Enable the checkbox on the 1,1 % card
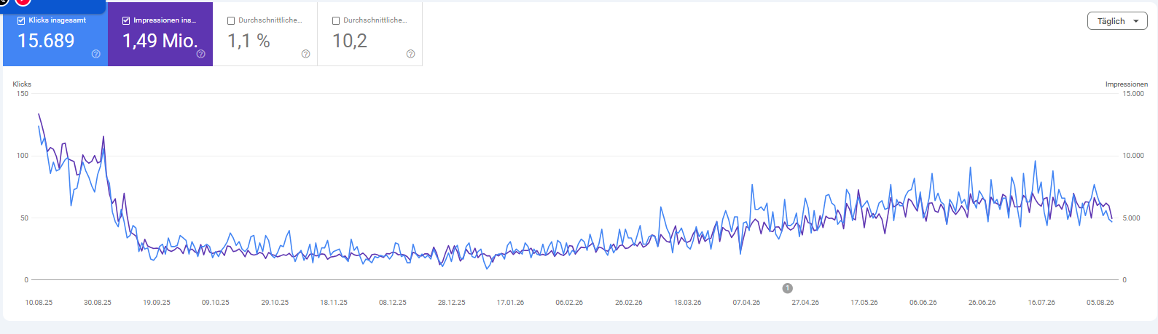This screenshot has width=1158, height=334. (x=231, y=21)
